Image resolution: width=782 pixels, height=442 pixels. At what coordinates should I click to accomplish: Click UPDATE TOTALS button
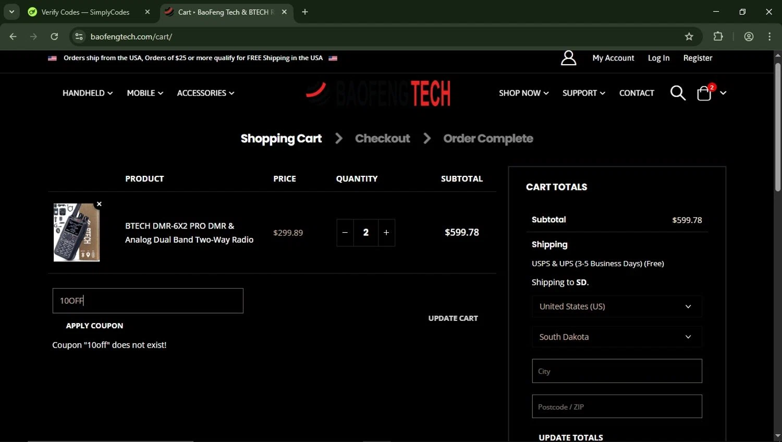pos(571,437)
